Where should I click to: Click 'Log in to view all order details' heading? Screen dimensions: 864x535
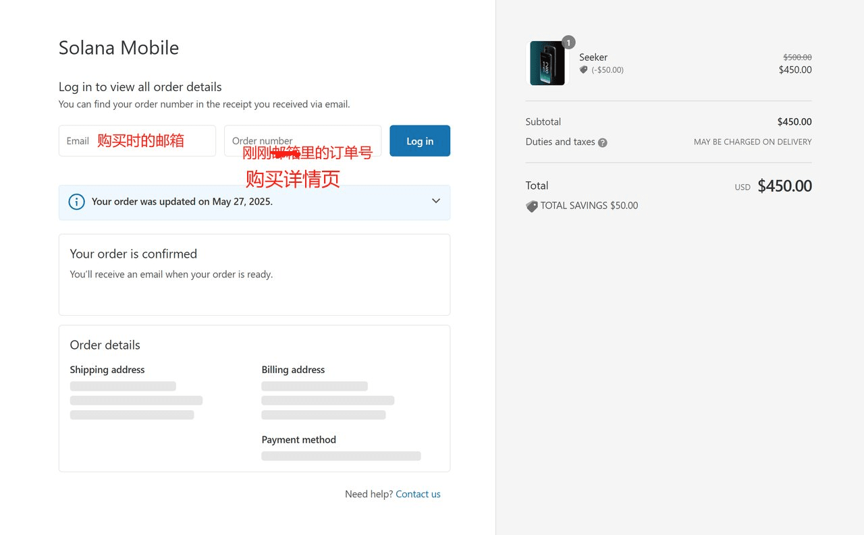coord(140,87)
